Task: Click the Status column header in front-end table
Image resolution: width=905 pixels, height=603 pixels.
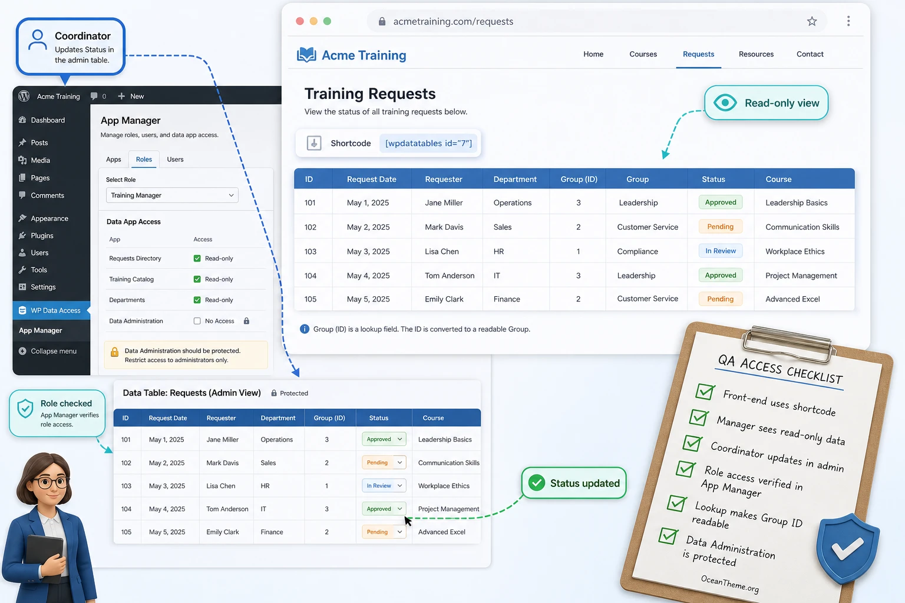Action: click(x=714, y=179)
